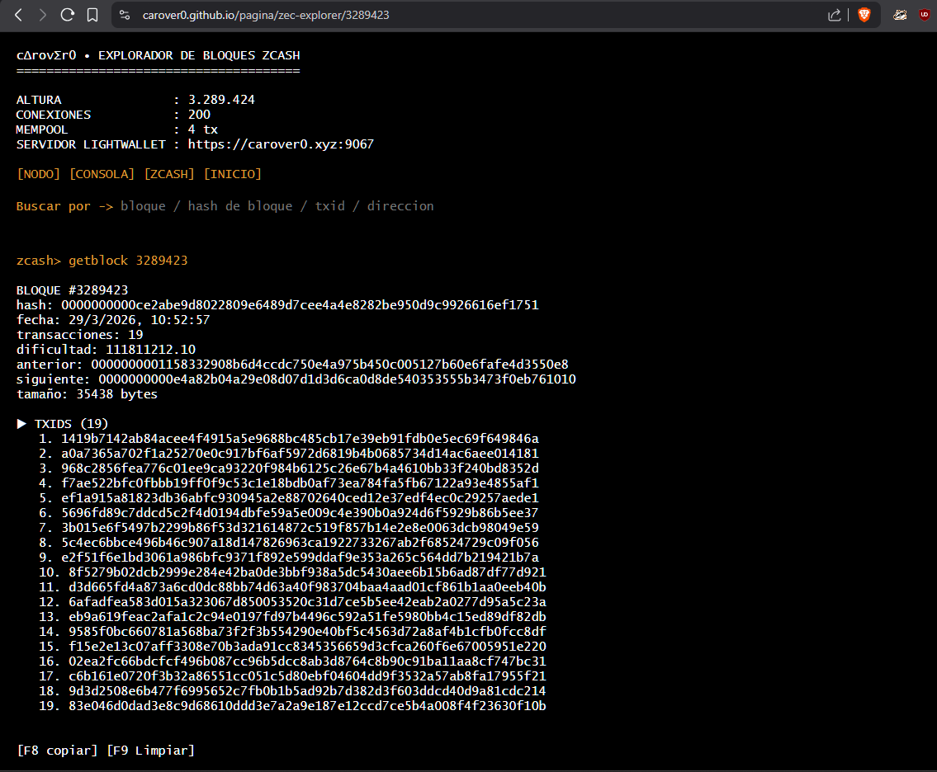Viewport: 937px width, 772px height.
Task: Click [F8 copiar] button
Action: [57, 750]
